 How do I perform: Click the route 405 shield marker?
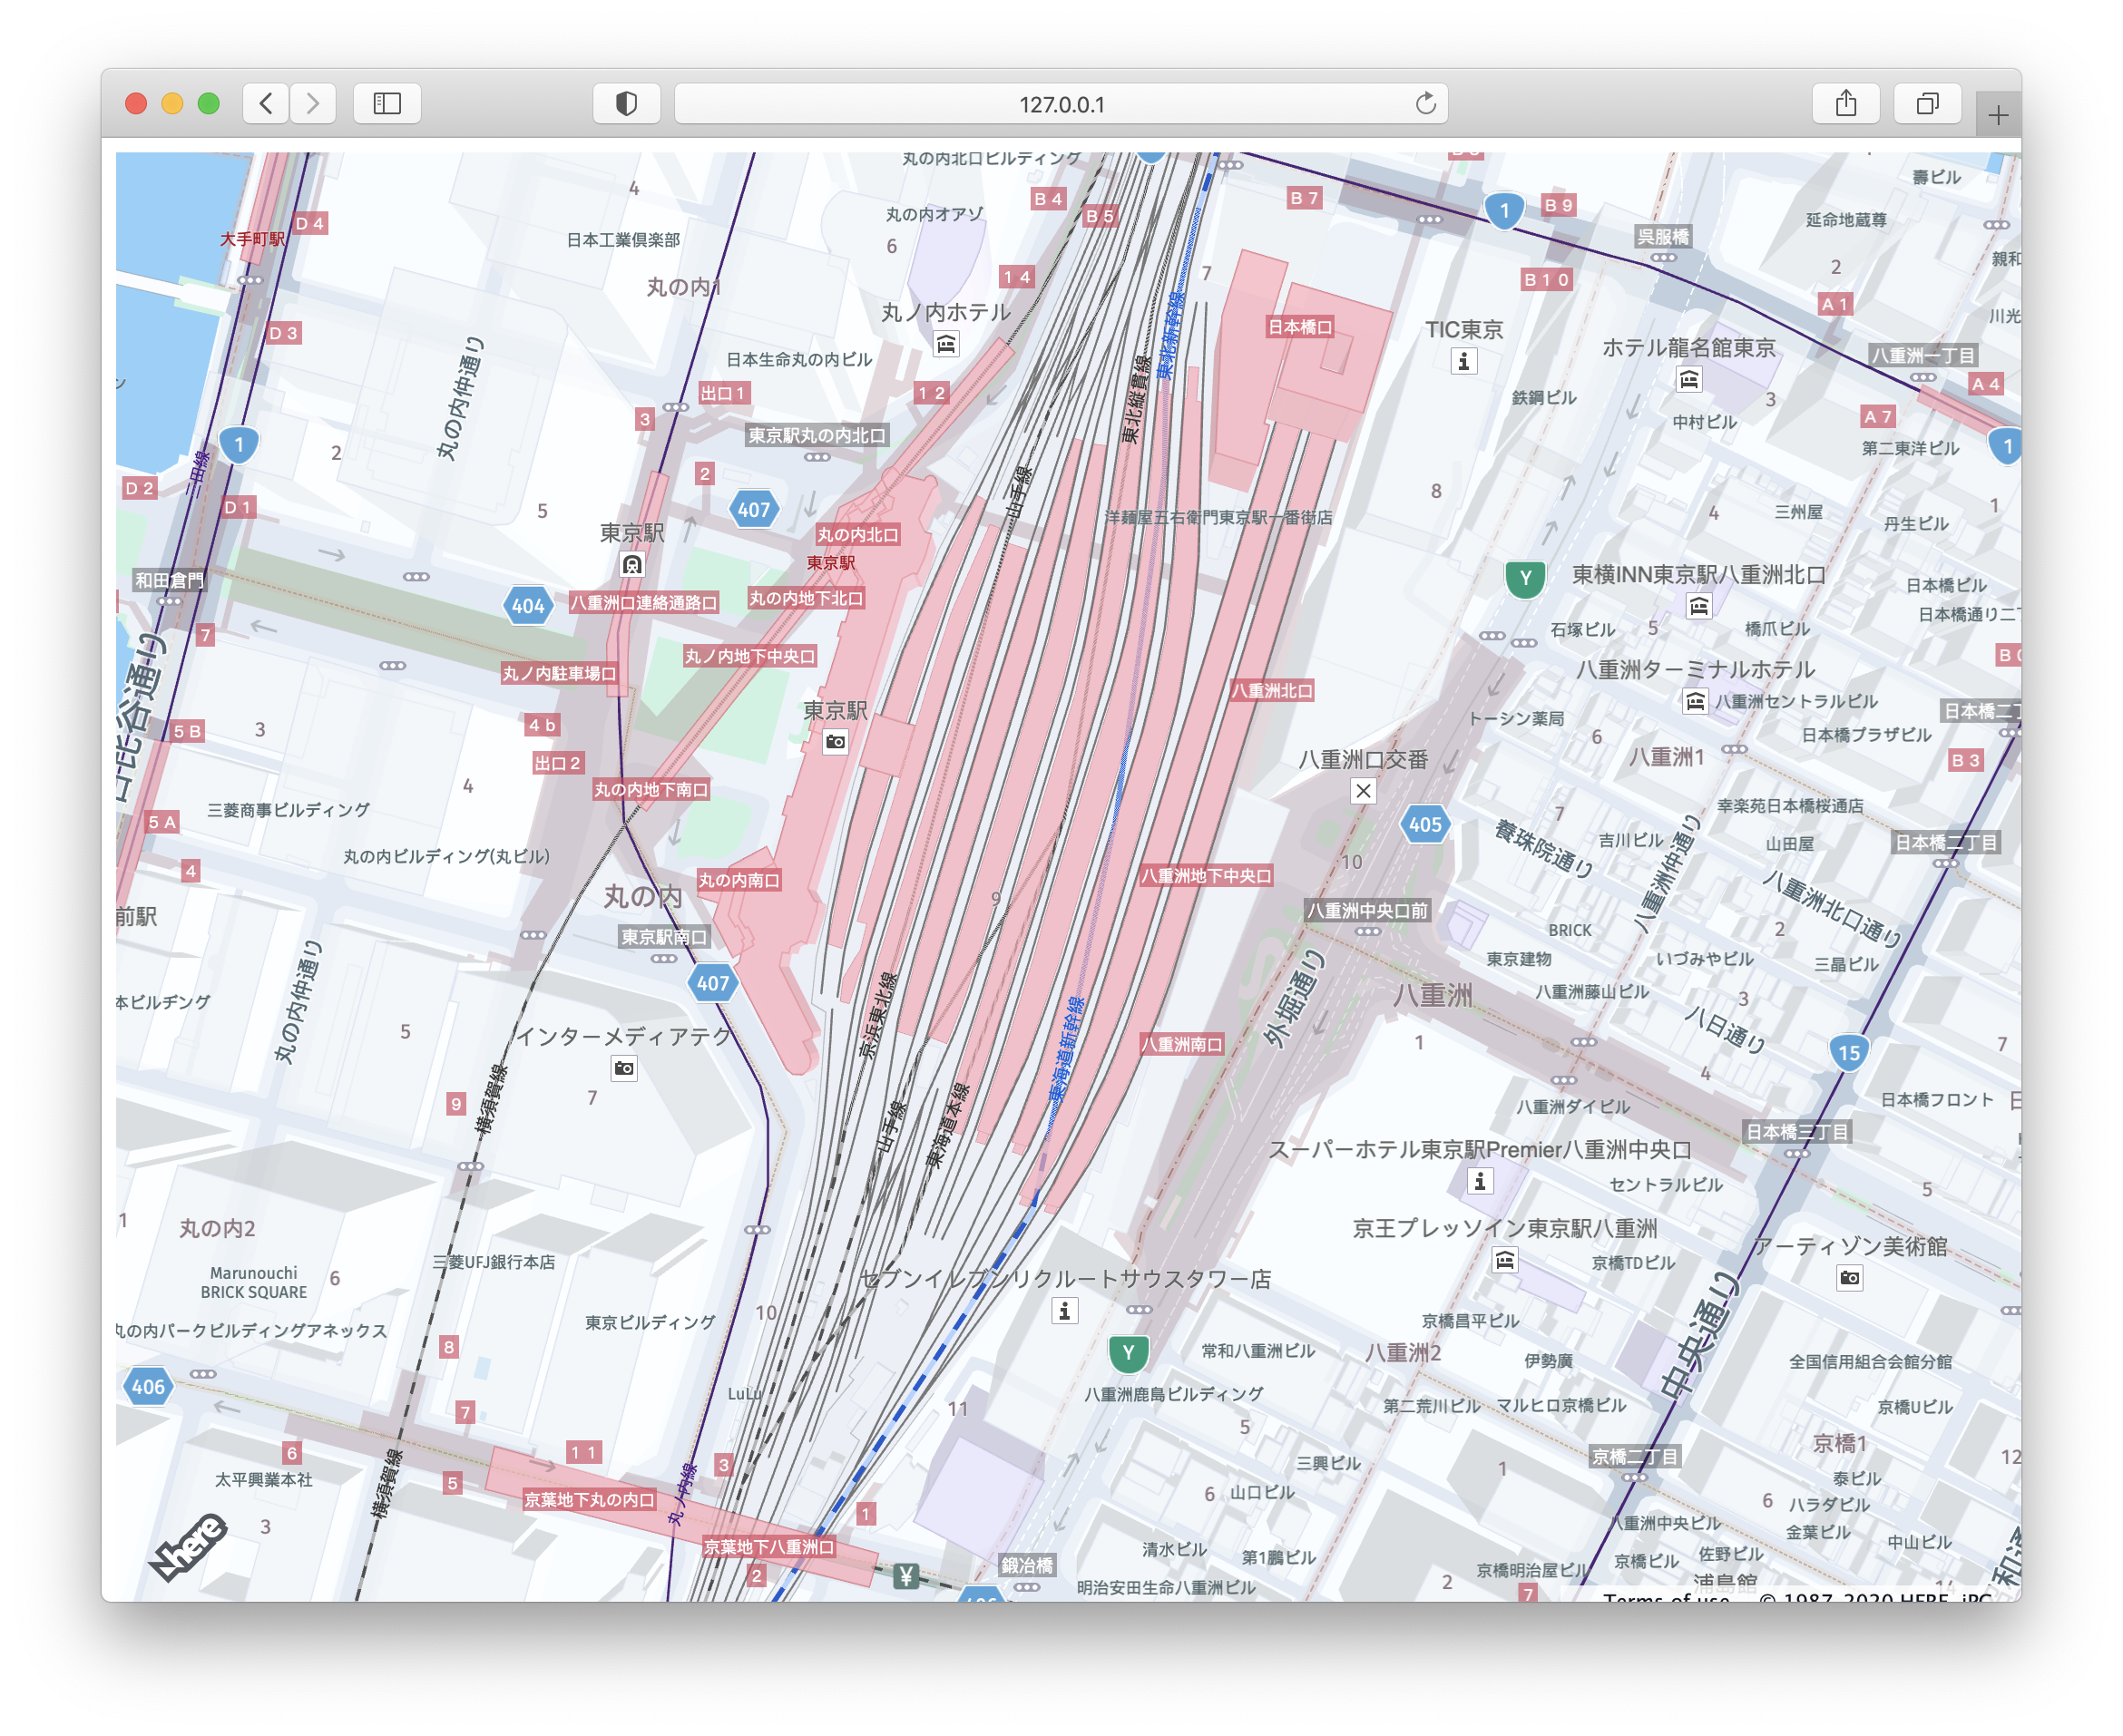pos(1424,825)
